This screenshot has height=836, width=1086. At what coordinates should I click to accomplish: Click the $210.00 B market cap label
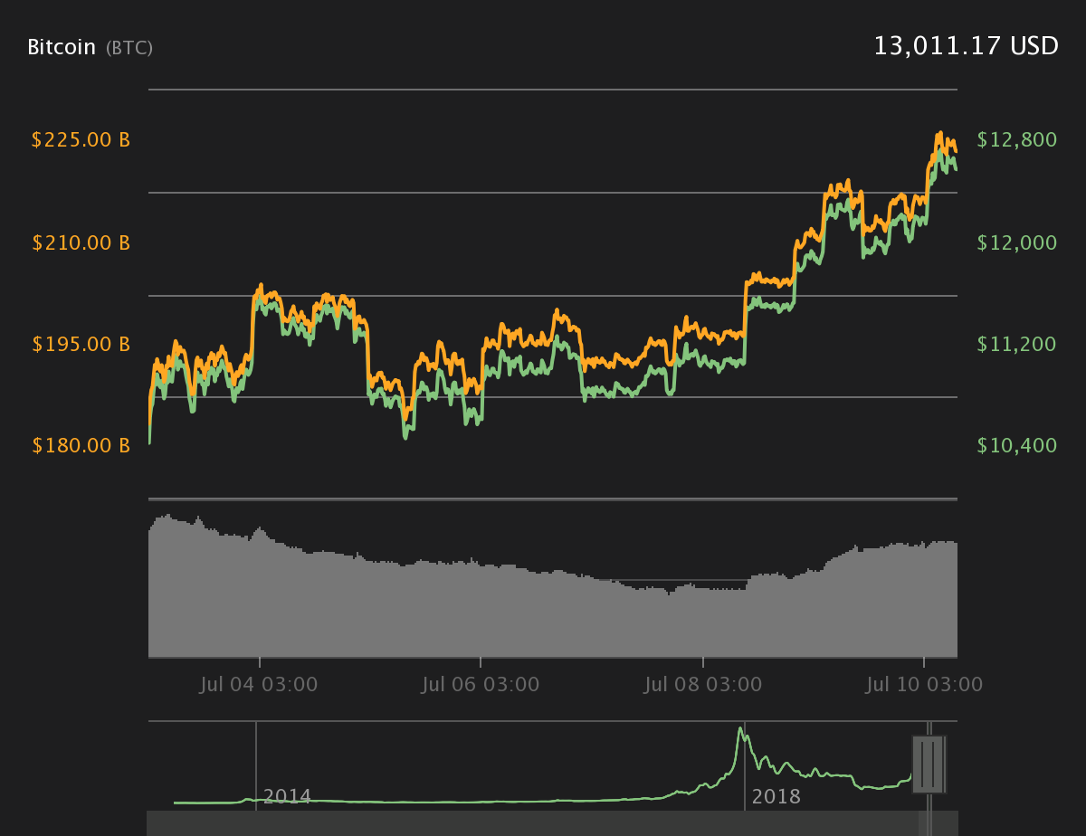point(81,242)
